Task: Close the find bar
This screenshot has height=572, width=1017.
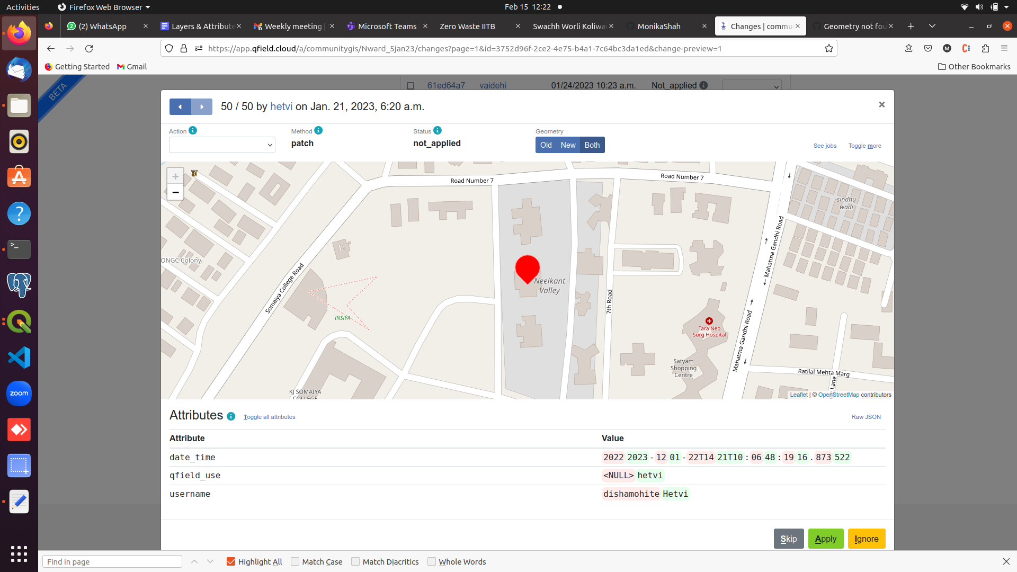Action: 1006,561
